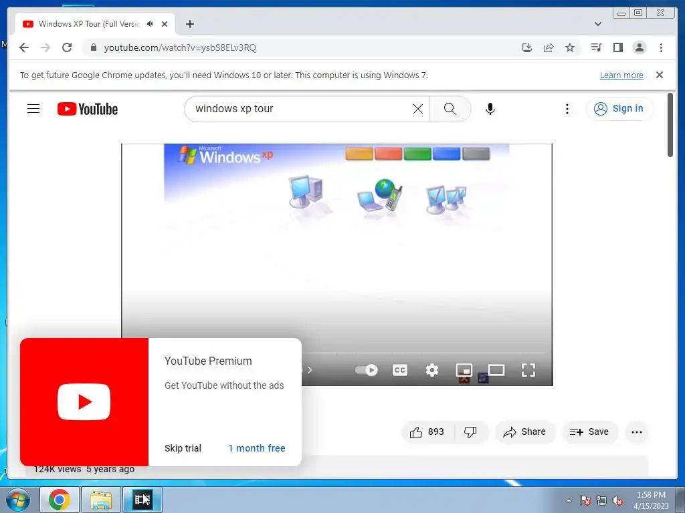Clear the search text 'windows xp tour'
Image resolution: width=685 pixels, height=513 pixels.
point(418,109)
